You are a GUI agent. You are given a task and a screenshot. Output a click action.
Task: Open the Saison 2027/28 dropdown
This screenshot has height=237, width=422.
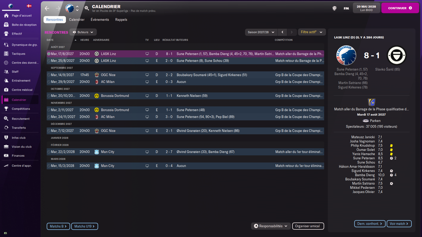click(261, 32)
